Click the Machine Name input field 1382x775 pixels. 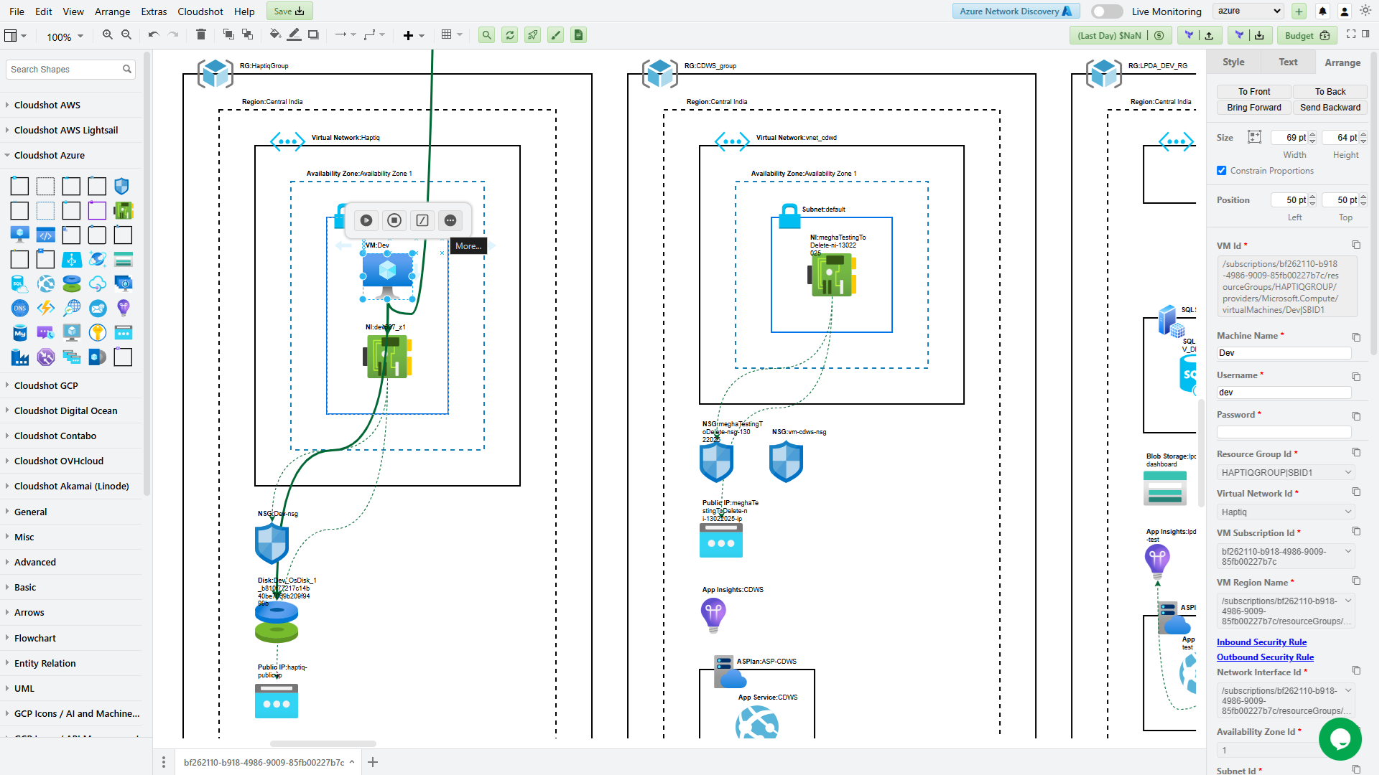click(1284, 353)
